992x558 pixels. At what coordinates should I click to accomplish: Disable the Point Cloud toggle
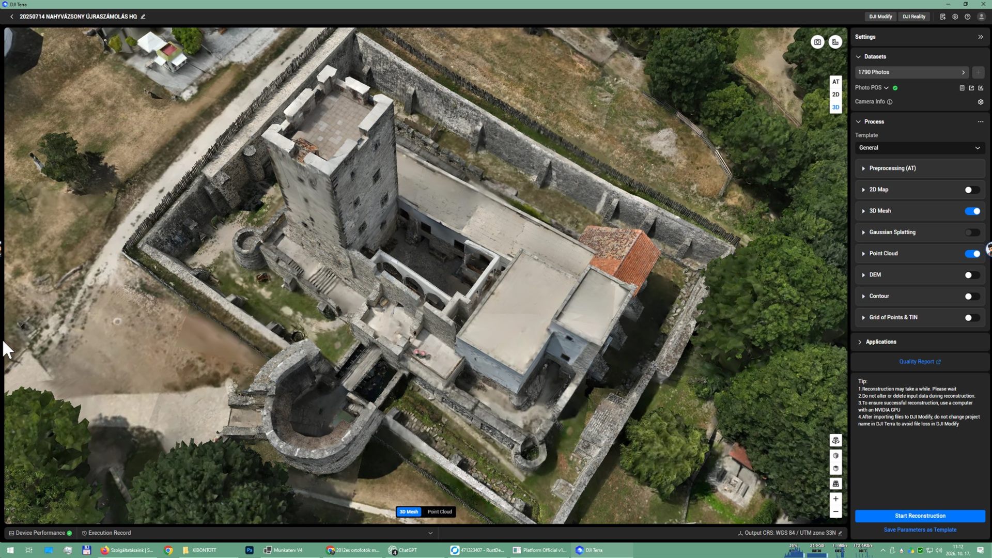tap(972, 254)
